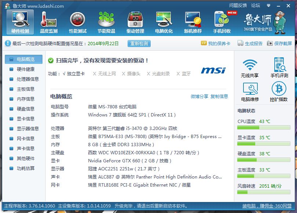Open the 电脑优化 PC optimization tool
This screenshot has width=297, height=213.
pos(164,22)
